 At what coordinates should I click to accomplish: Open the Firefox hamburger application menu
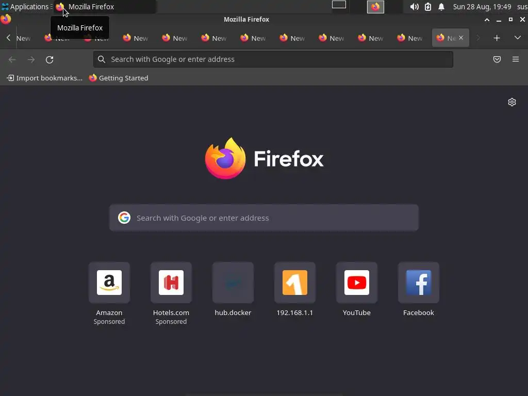pos(515,59)
